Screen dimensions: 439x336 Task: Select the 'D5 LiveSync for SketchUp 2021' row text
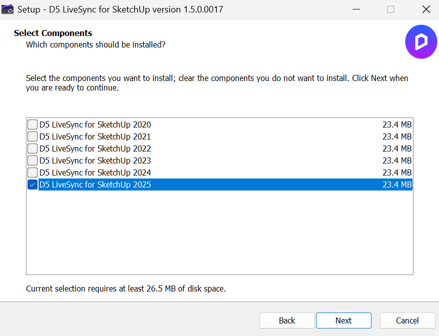(x=95, y=136)
